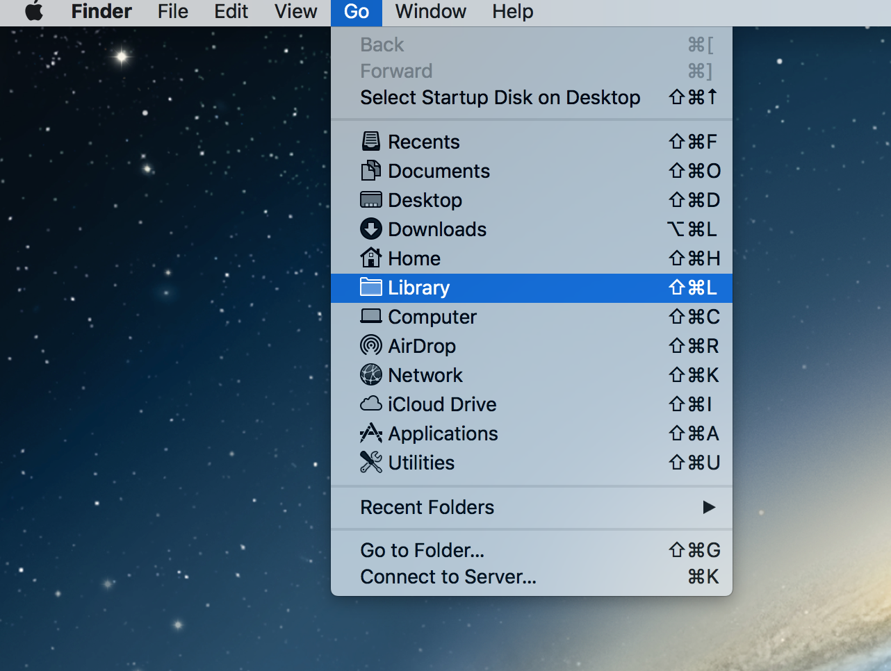Select the Home label
Screen dimensions: 891x671
(414, 258)
